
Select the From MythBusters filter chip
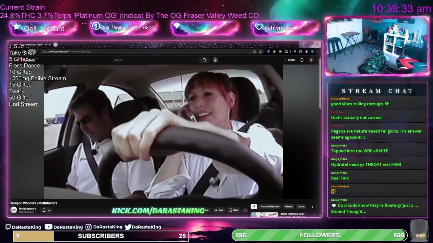coord(270,207)
